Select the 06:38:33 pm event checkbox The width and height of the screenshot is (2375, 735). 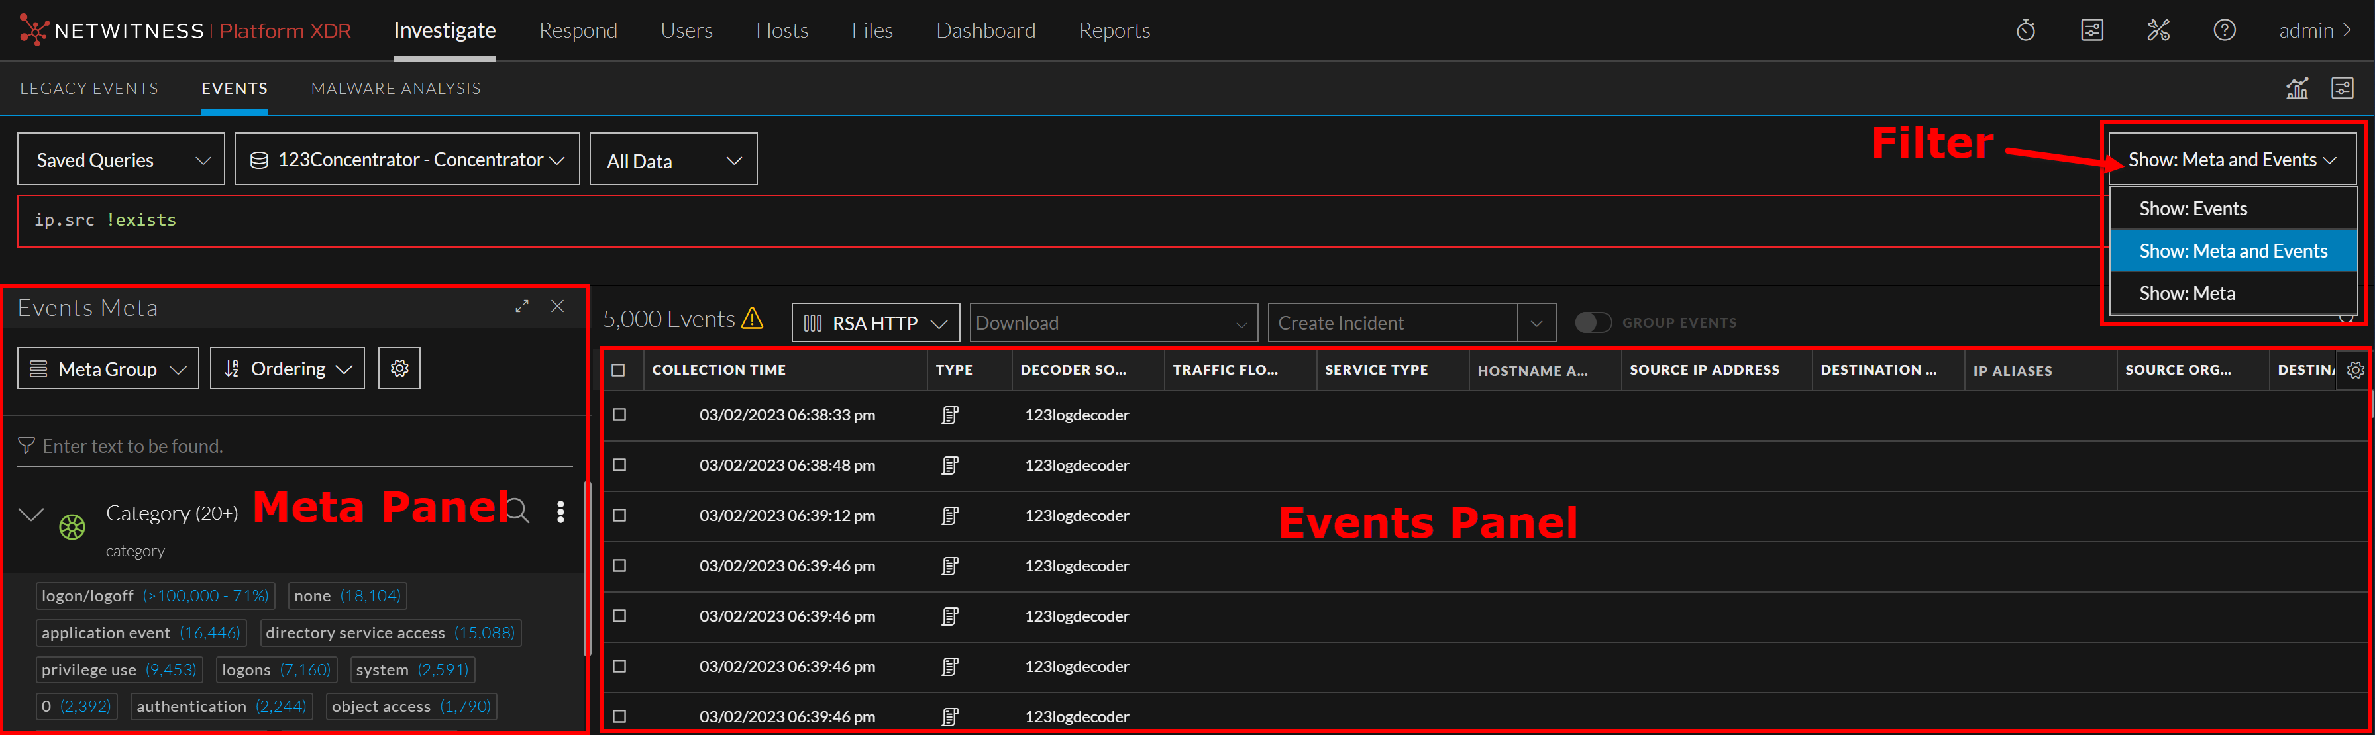[x=619, y=415]
